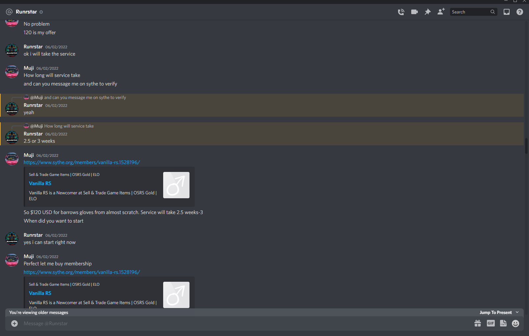Open first Vanilla RS embed thumbnail
Image resolution: width=529 pixels, height=336 pixels.
176,185
